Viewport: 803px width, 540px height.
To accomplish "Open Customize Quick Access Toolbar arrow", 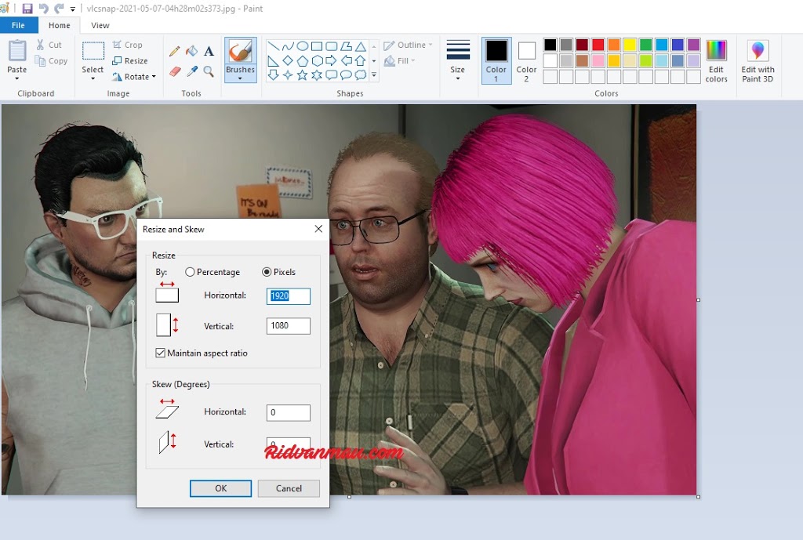I will tap(73, 9).
